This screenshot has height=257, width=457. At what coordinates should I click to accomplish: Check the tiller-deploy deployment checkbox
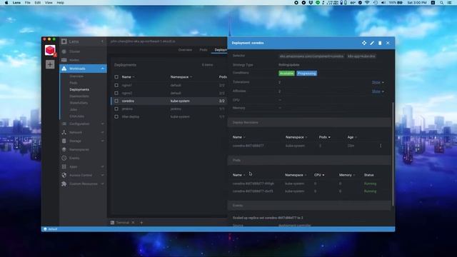[x=116, y=116]
